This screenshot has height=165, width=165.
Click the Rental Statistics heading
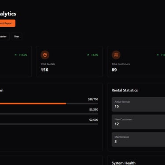[x=125, y=90]
